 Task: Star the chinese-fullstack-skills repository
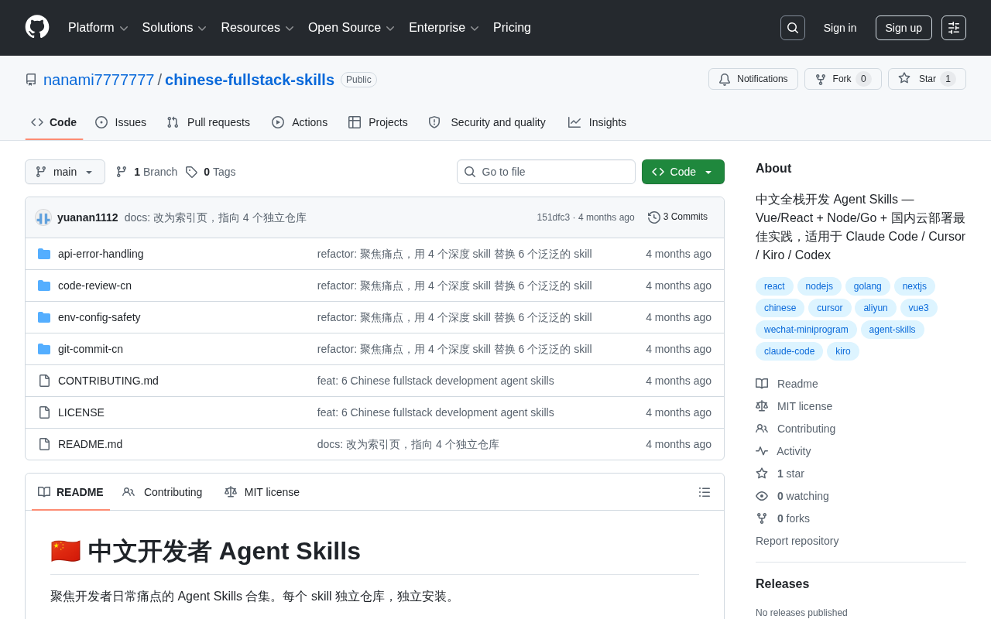click(x=927, y=79)
